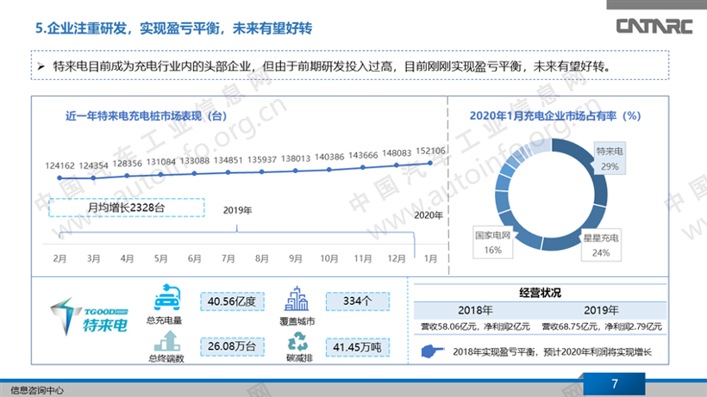Click the 41.45万吨 value box
This screenshot has width=707, height=397.
[x=358, y=348]
